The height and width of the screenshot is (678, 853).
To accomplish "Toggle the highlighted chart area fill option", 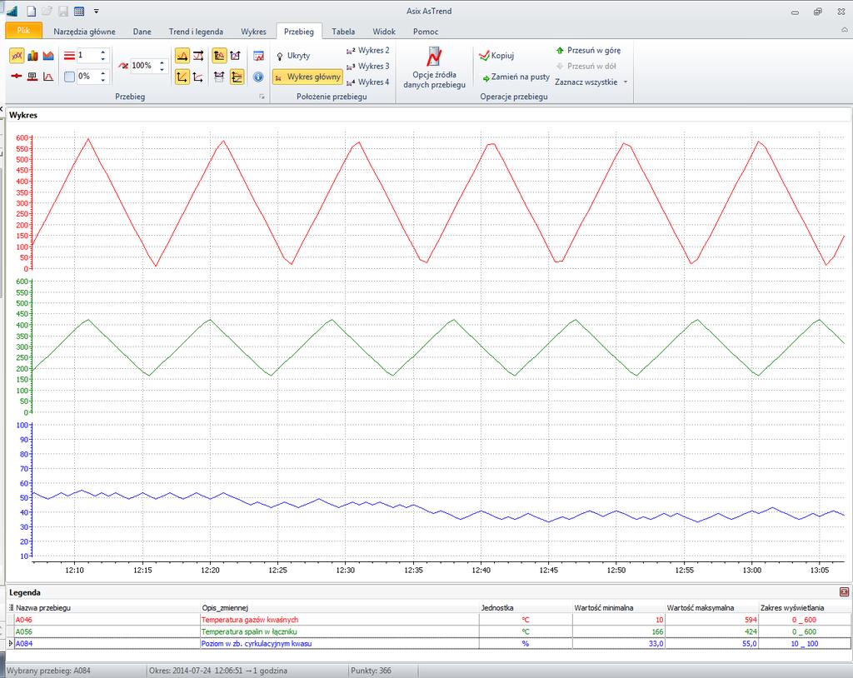I will pos(219,56).
